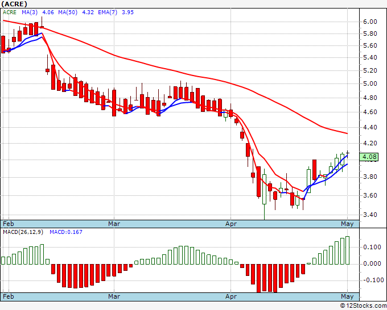Click Apr on the MACD panel axis
The width and height of the screenshot is (387, 310).
click(230, 296)
